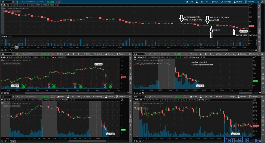Open the 1m timeframe dropdown in the top chart toolbar
Image resolution: width=265 pixels, height=143 pixels.
point(207,2)
